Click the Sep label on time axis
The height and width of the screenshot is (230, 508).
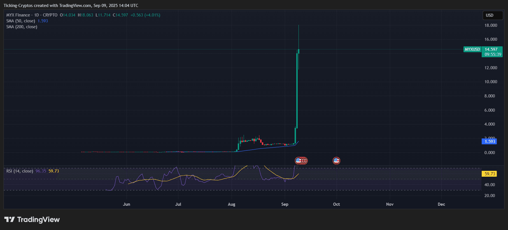click(x=285, y=204)
